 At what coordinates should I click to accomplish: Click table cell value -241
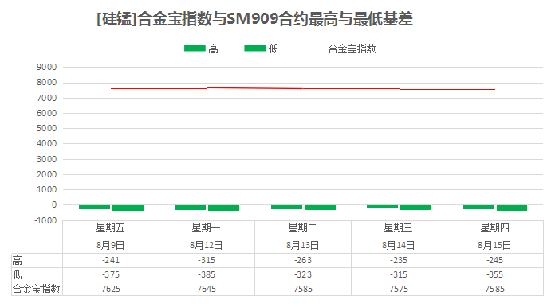[111, 260]
